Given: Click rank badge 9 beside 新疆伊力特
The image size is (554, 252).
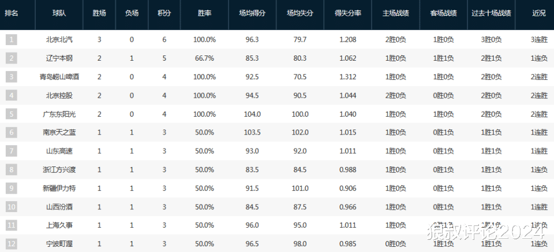Looking at the screenshot, I should coord(12,188).
